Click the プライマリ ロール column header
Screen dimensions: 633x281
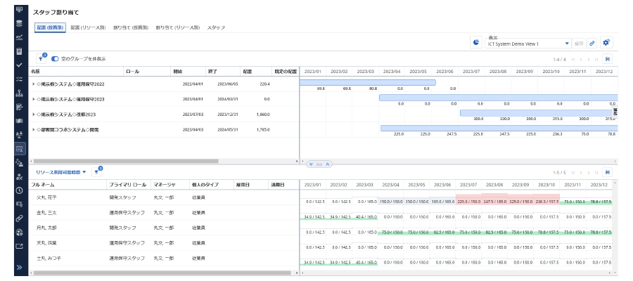pyautogui.click(x=129, y=185)
